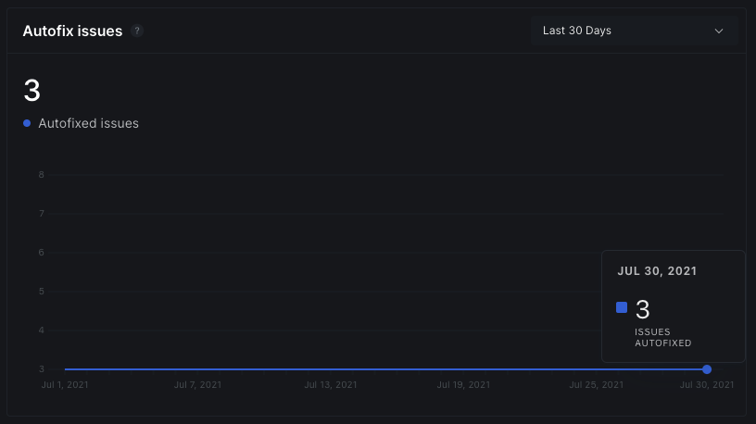
Task: Click the help question mark icon
Action: pos(137,31)
